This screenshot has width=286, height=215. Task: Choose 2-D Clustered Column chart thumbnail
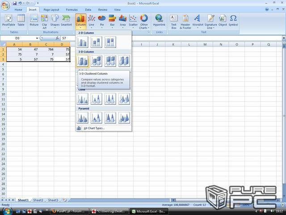[x=82, y=42]
